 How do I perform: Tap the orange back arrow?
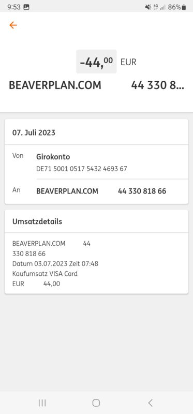point(13,25)
